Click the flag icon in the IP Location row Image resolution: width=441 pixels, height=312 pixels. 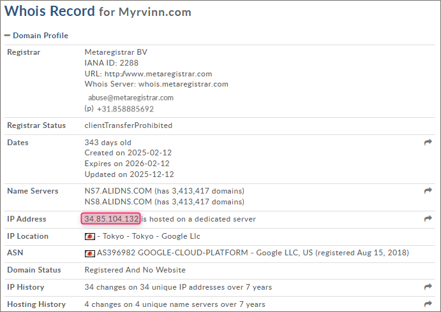90,237
